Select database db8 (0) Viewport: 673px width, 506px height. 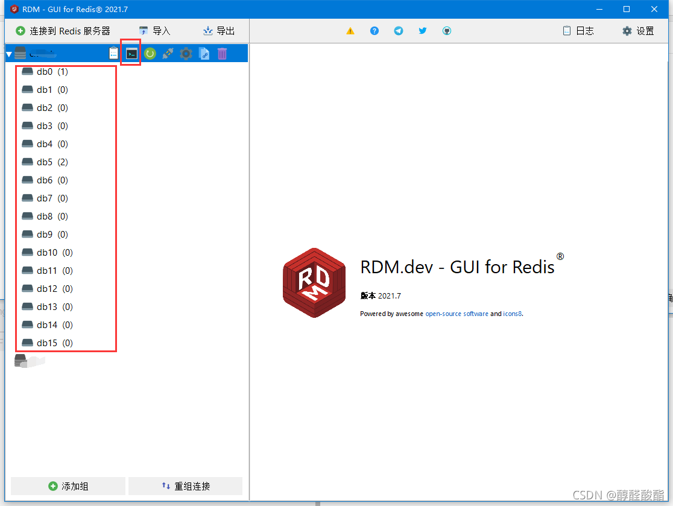point(45,217)
